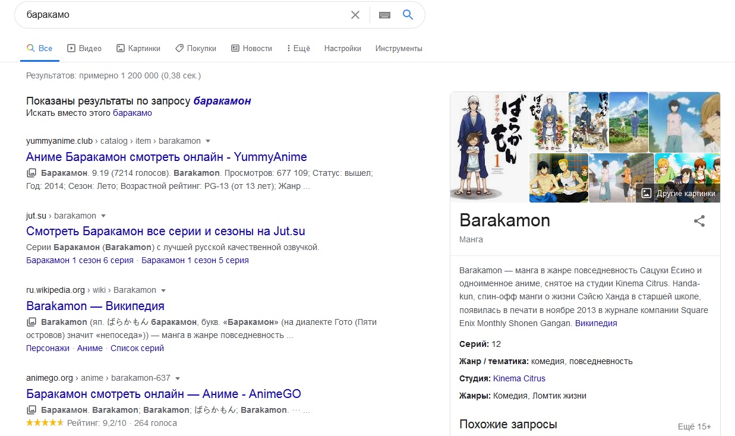Click the AnimeGO star rating
The width and height of the screenshot is (735, 436).
45,423
